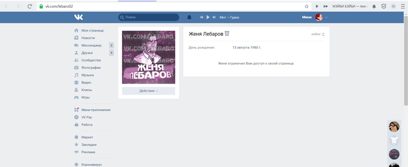Open the Фотографии camera icon
The height and width of the screenshot is (167, 408).
[76, 68]
